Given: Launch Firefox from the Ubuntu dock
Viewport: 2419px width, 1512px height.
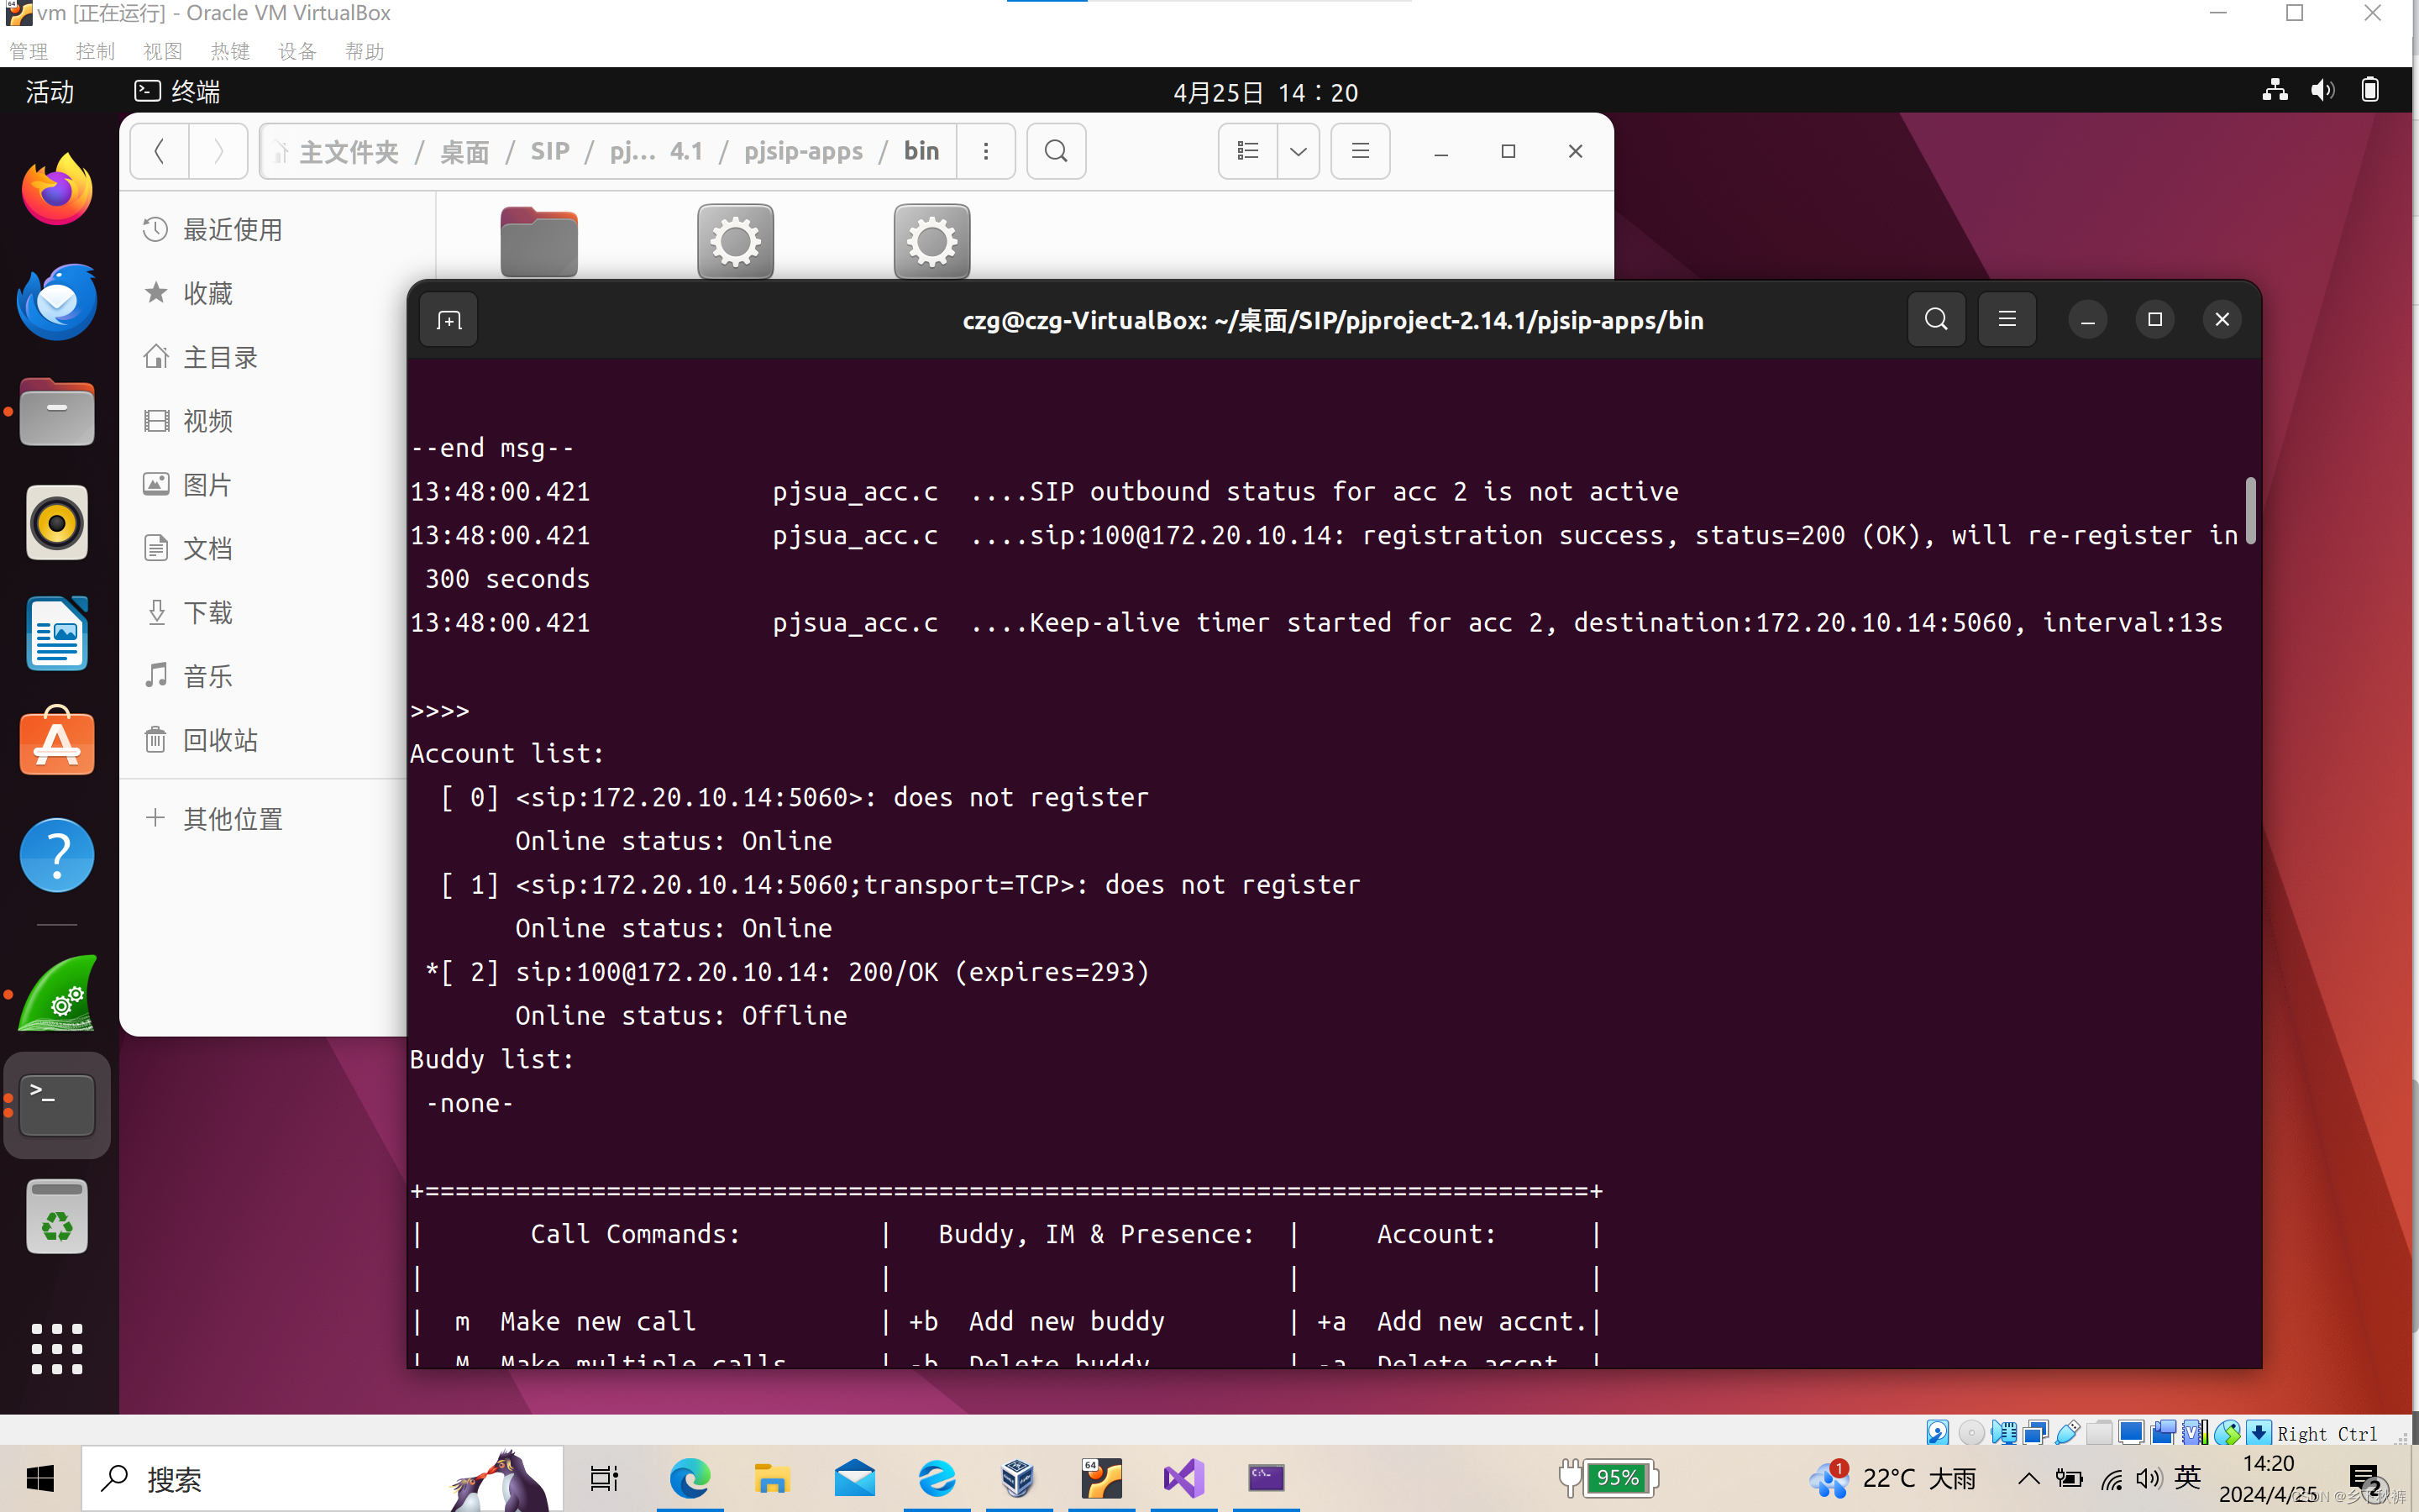Looking at the screenshot, I should click(x=57, y=188).
